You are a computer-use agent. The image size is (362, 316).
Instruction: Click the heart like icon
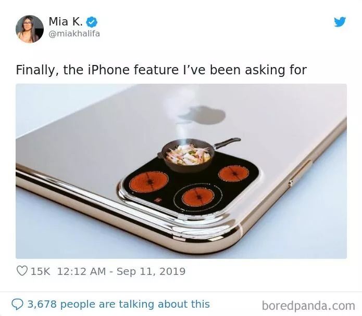pos(22,271)
